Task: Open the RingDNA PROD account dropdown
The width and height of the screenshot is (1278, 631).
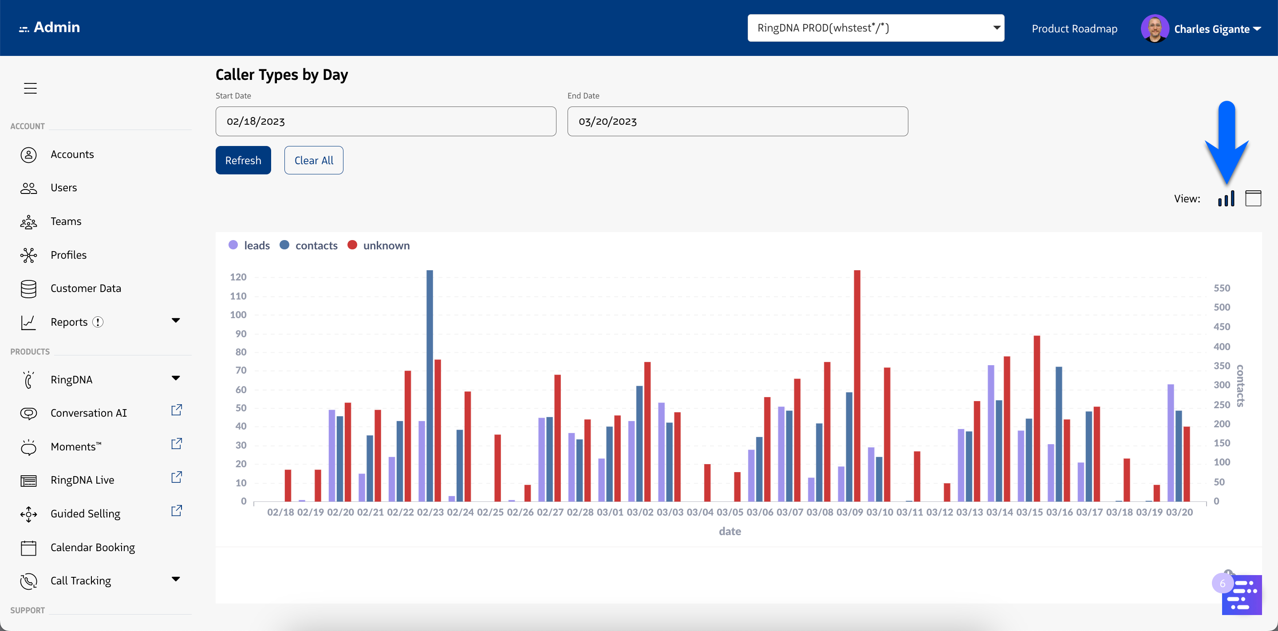Action: click(x=876, y=28)
